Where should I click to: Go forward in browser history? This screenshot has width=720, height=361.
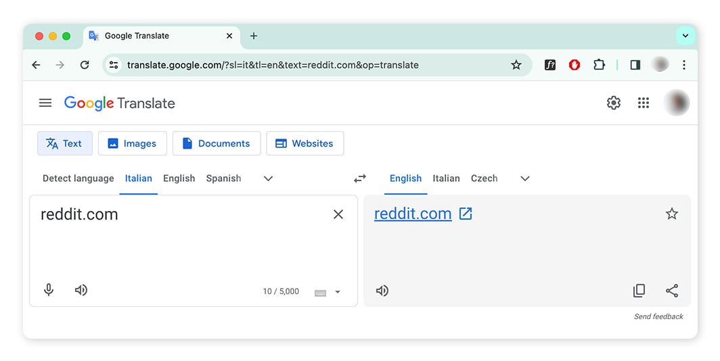coord(60,65)
